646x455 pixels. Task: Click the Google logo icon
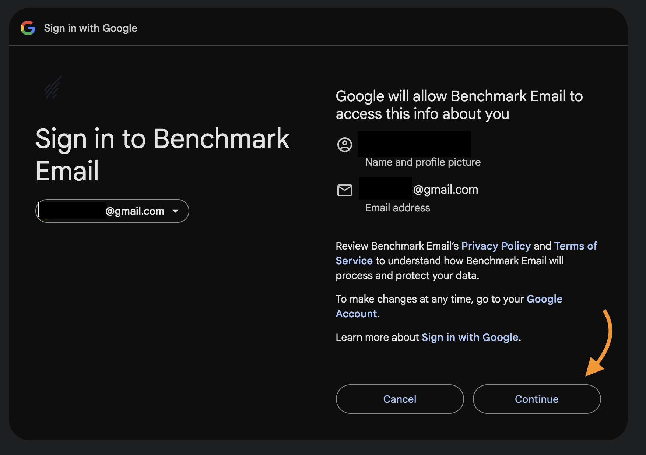pos(28,28)
